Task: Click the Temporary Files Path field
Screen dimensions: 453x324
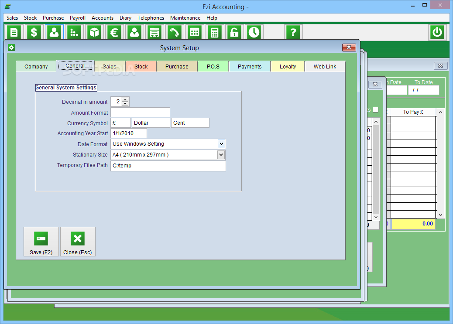Action: tap(168, 166)
